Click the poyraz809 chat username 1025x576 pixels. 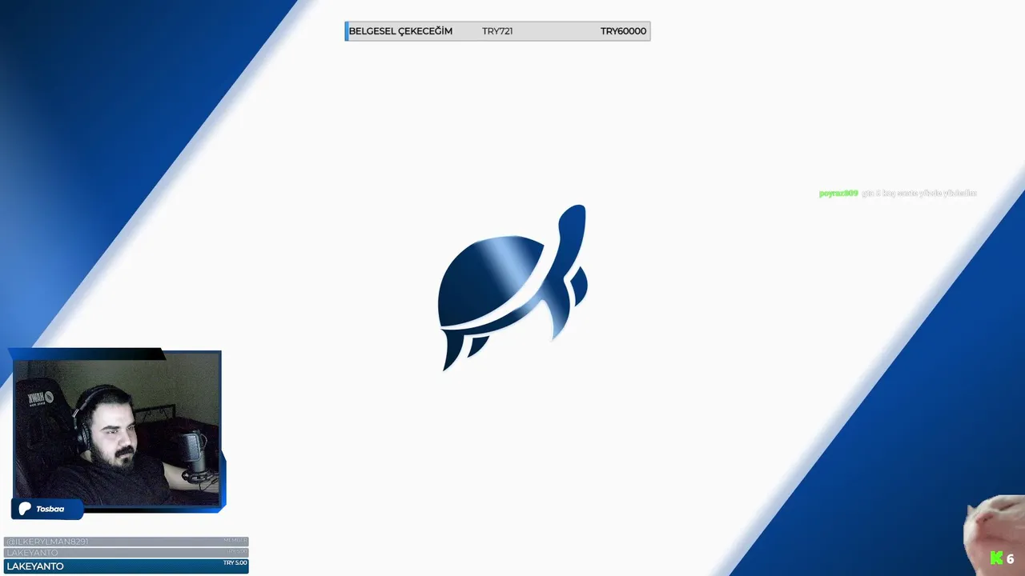click(838, 194)
